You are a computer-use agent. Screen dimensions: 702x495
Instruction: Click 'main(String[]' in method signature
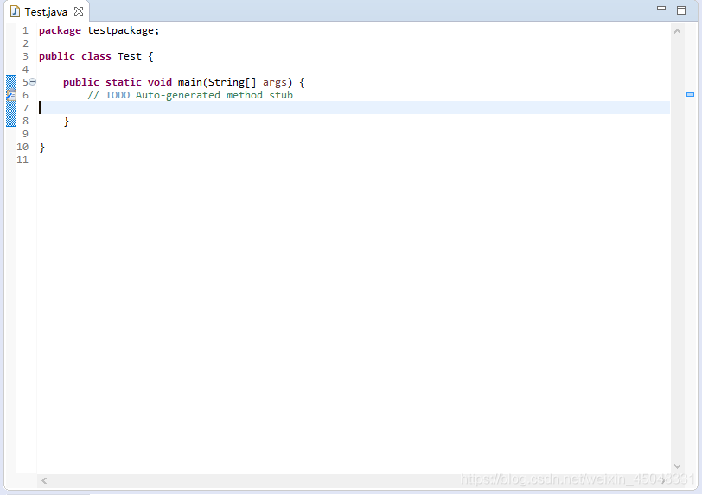(x=217, y=82)
